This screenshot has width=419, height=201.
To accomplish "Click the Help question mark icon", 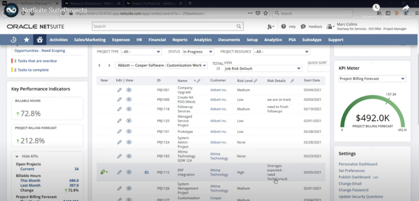I will [x=283, y=27].
